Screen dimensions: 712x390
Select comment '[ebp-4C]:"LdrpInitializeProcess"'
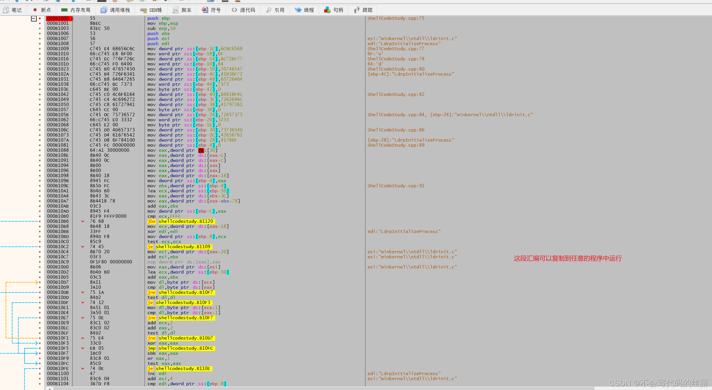411,74
